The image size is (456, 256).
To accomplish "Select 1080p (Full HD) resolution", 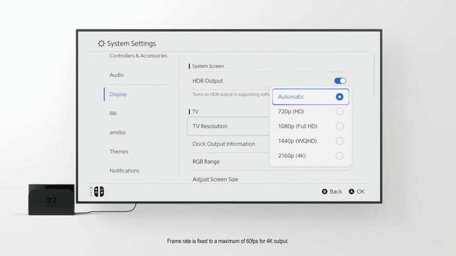I will 310,126.
